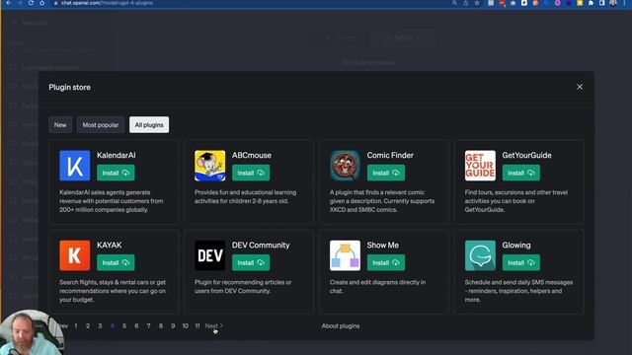Click Next to advance plugin pages

click(x=213, y=325)
